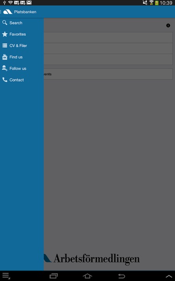Tap the USB notification icon
The width and height of the screenshot is (175, 281).
tap(5, 2)
